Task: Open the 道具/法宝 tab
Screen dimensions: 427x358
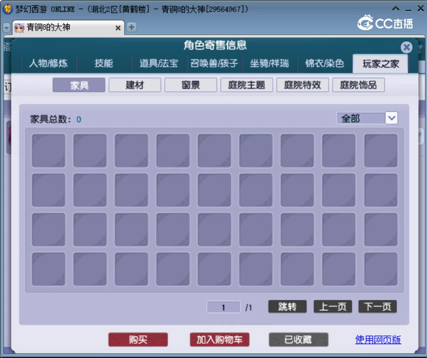Action: click(159, 63)
